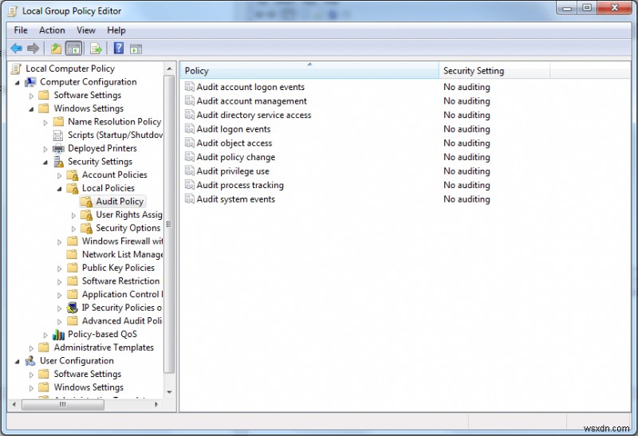
Task: Collapse the Security Settings node
Action: 45,163
